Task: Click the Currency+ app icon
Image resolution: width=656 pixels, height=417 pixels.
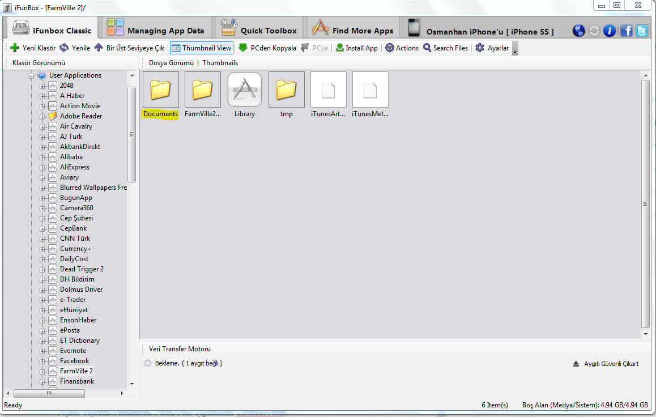Action: tap(53, 249)
